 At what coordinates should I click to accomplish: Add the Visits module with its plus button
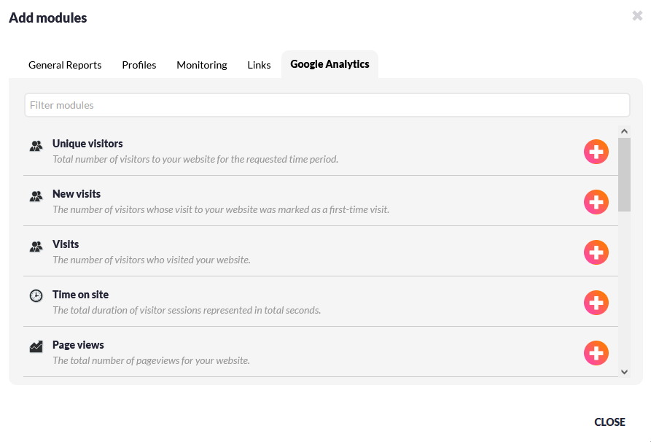click(x=596, y=252)
